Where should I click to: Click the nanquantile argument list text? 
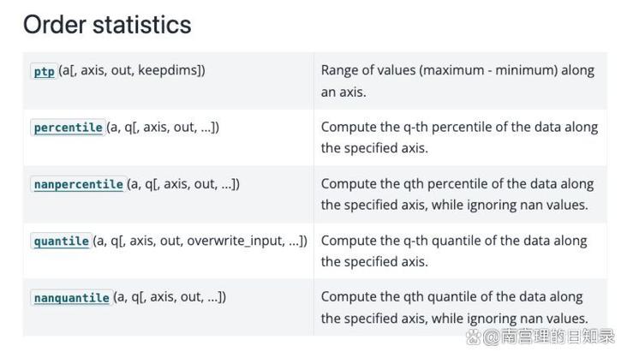tap(170, 297)
